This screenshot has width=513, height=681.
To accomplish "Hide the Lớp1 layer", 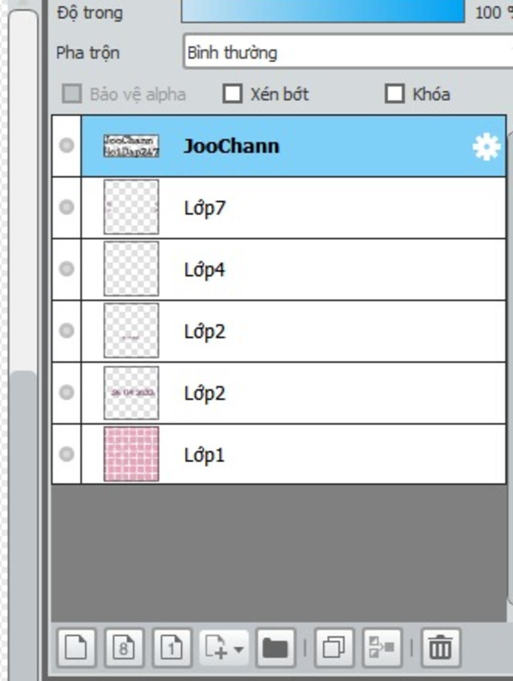I will [67, 454].
